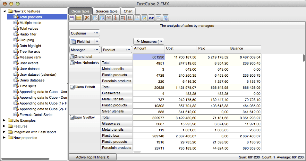Viewport: 306px width, 161px height.
Task: Select the Data highlight tree item
Action: click(30, 46)
